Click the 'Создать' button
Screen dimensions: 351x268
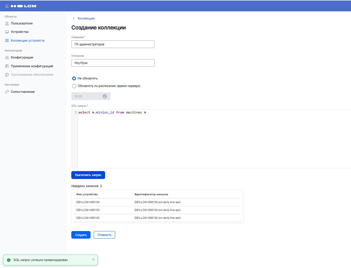coord(81,235)
